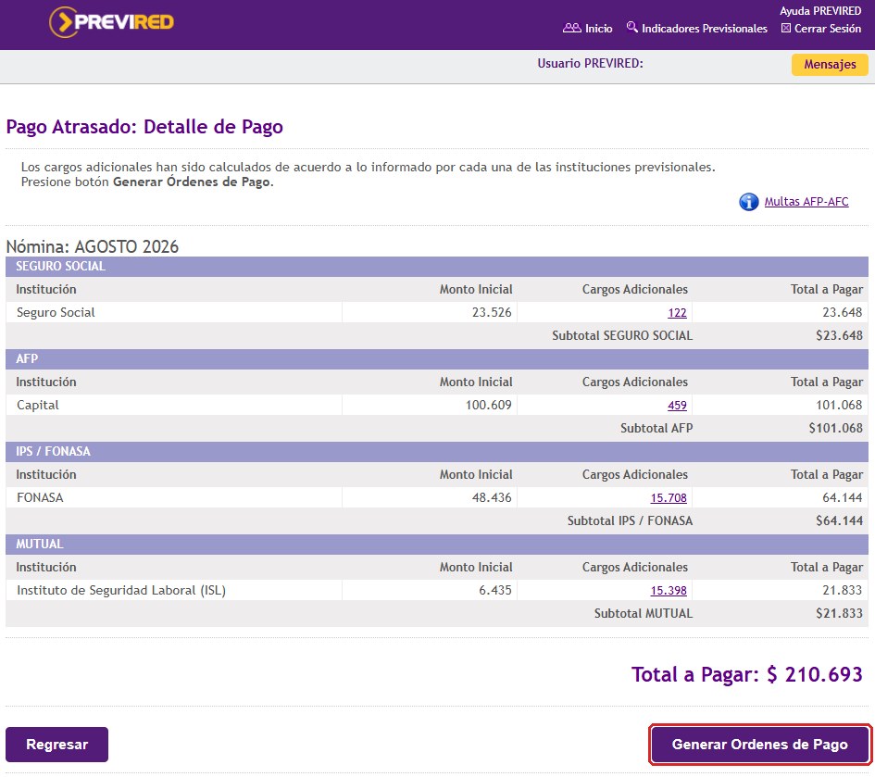
Task: Select Instituto de Seguridad Laboral (ISL) cell
Action: coord(173,591)
